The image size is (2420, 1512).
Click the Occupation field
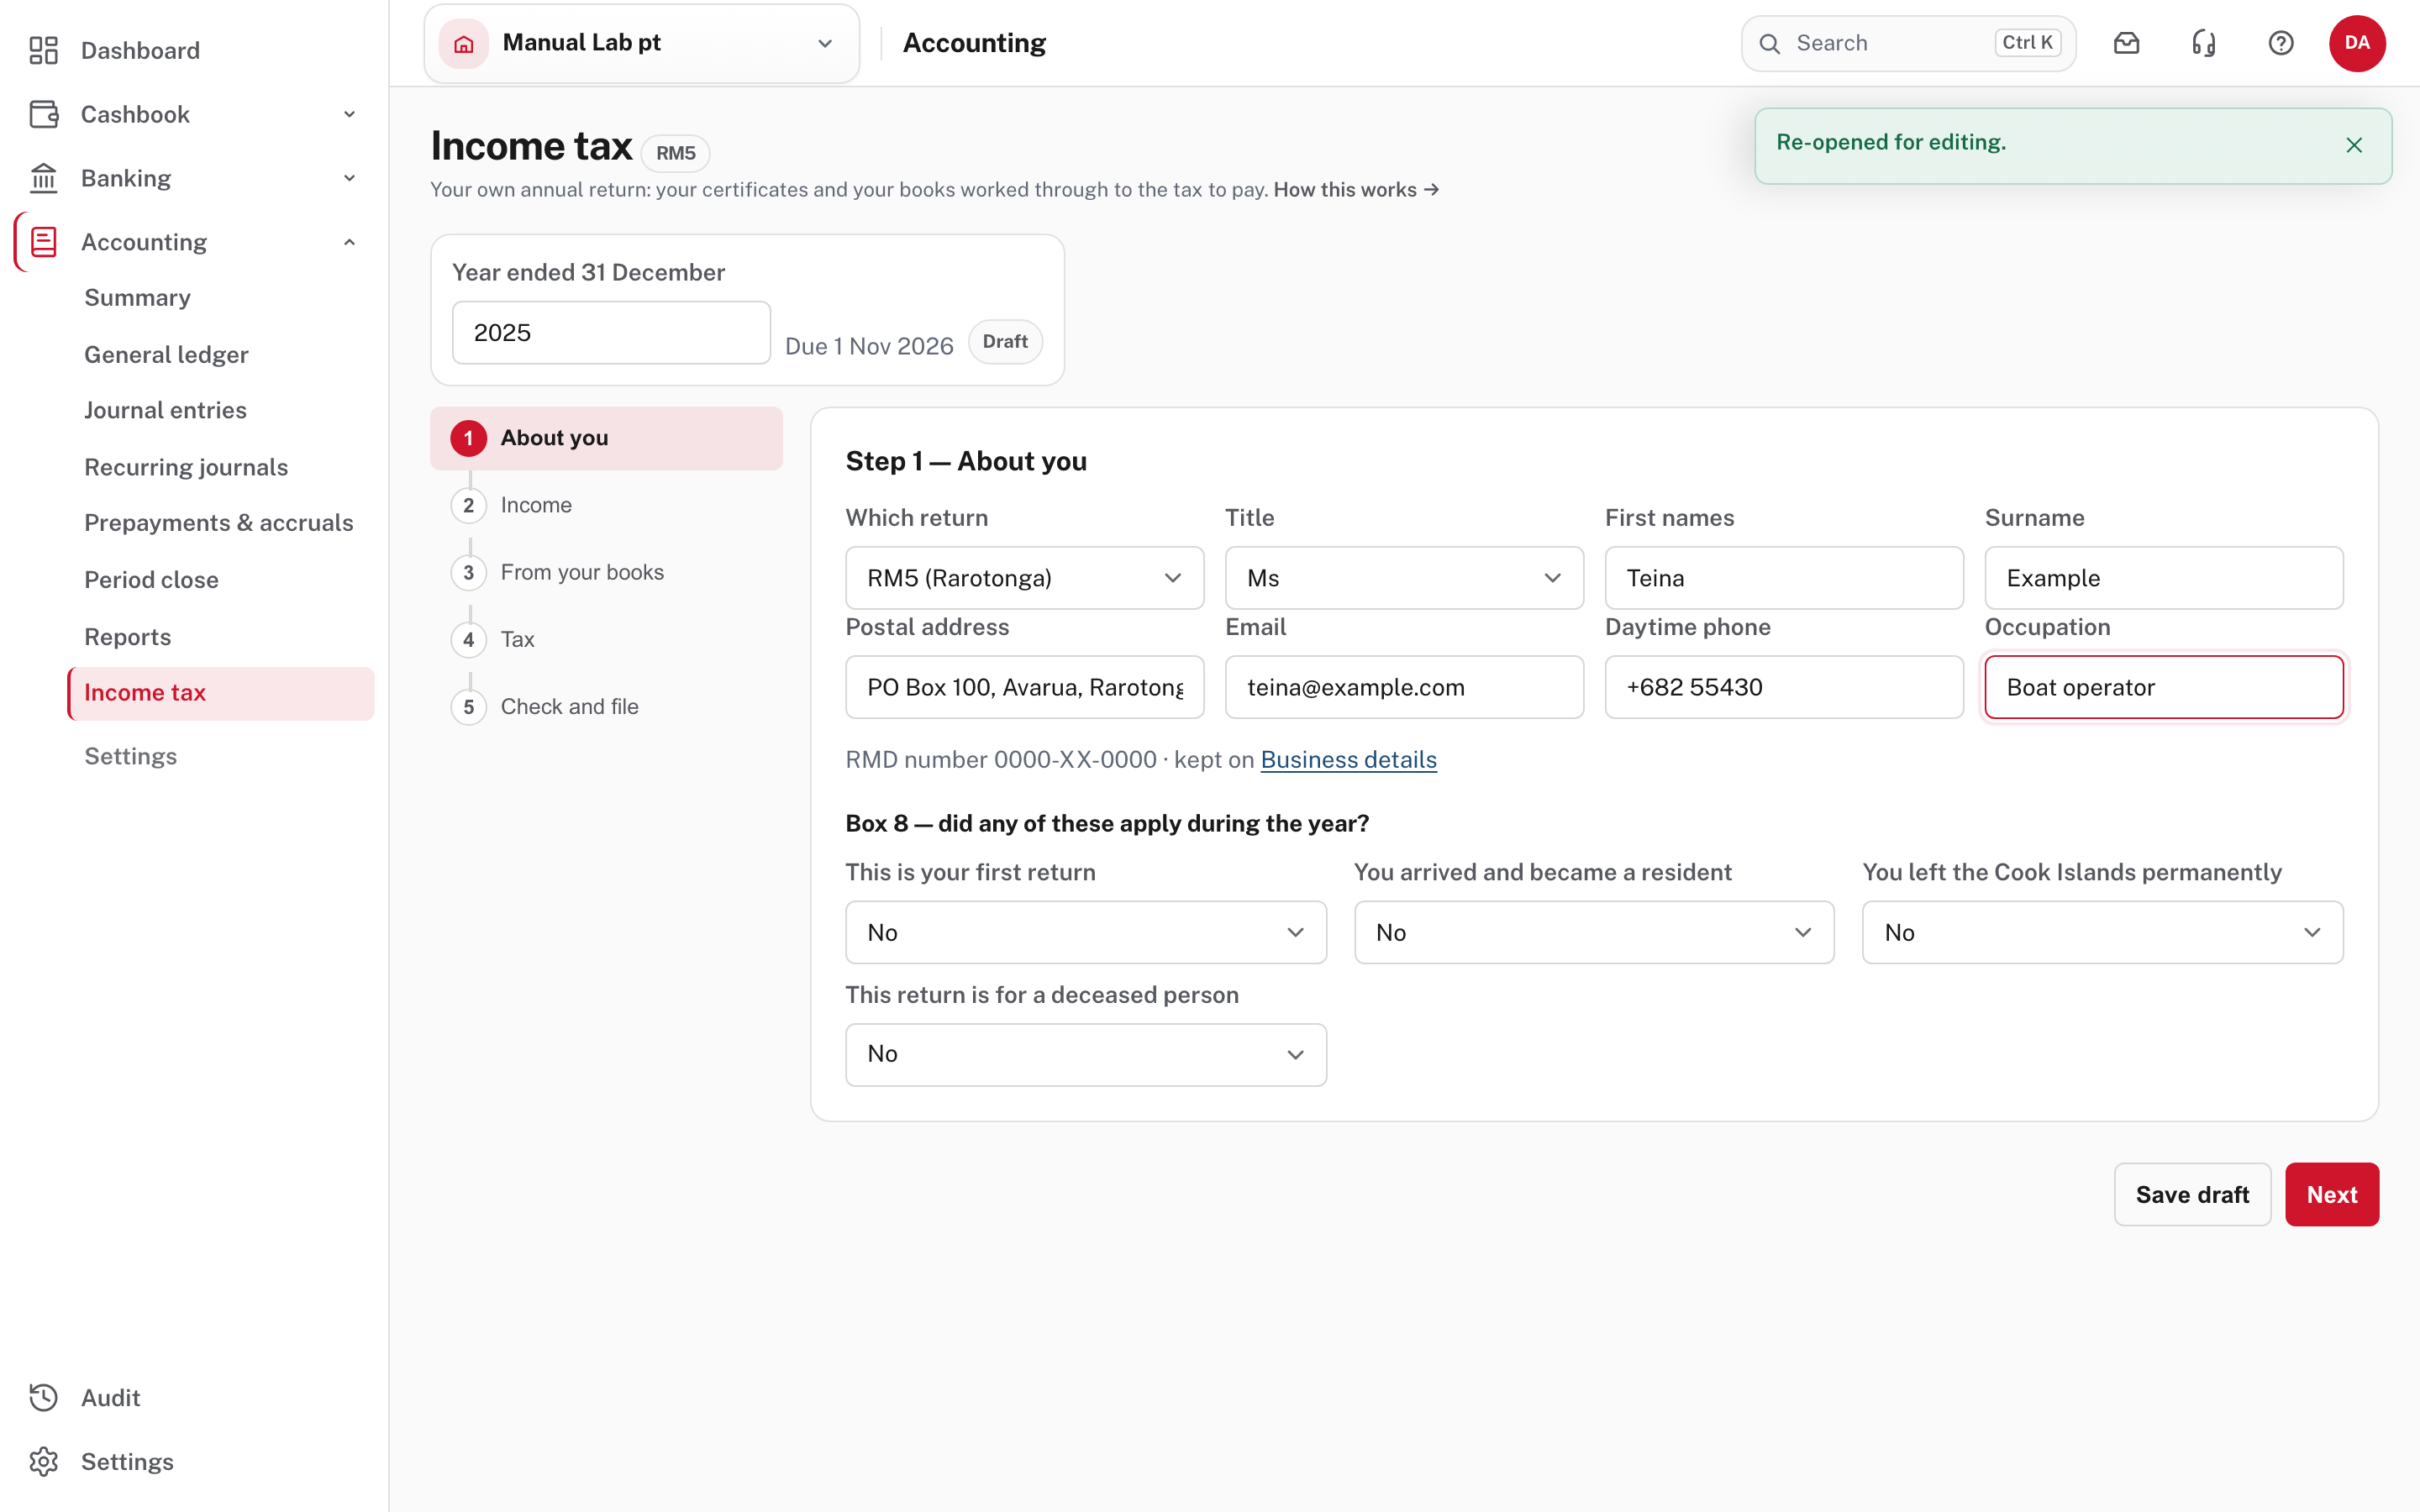coord(2164,687)
